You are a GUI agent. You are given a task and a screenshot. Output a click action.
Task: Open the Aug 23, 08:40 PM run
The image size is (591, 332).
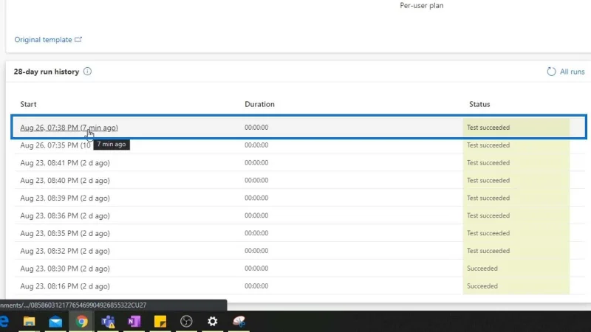click(x=65, y=181)
